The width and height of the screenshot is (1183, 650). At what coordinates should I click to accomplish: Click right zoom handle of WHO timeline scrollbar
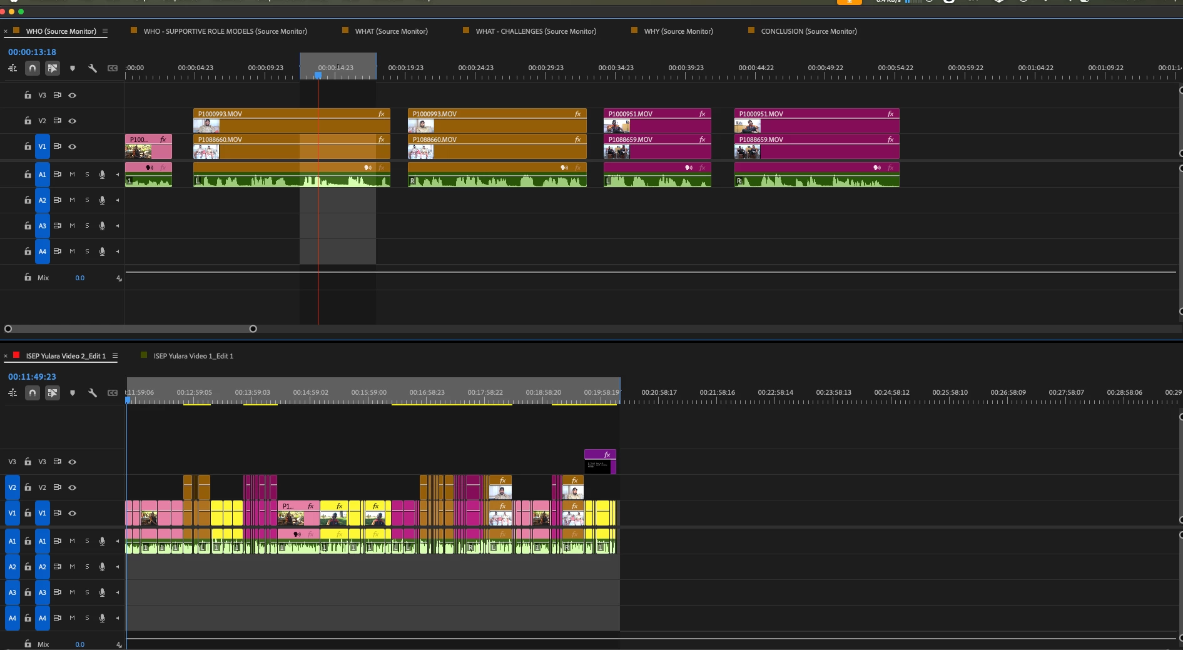point(253,328)
